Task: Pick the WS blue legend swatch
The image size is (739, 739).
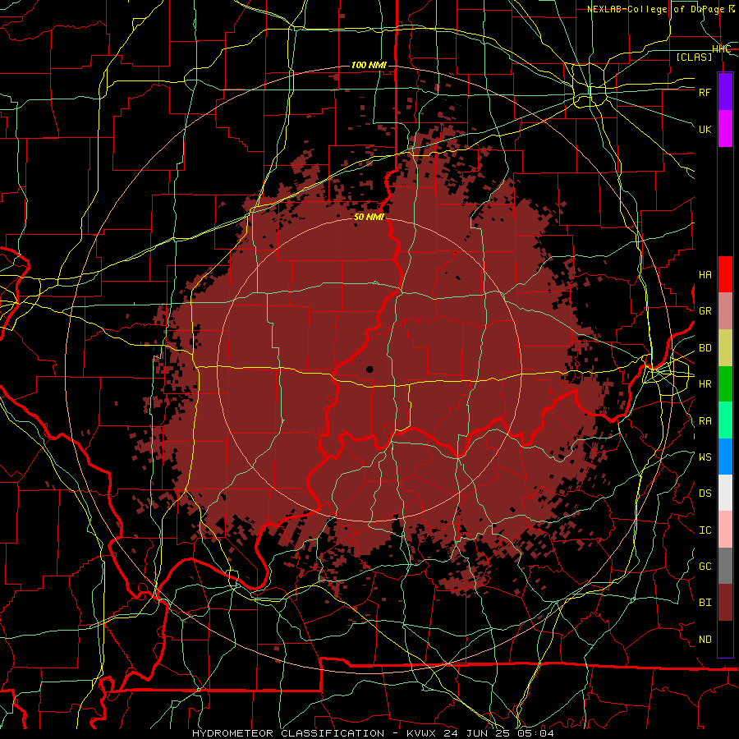Action: click(x=725, y=457)
